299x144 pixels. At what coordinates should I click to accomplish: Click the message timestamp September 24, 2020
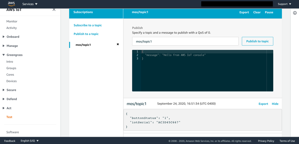click(186, 103)
